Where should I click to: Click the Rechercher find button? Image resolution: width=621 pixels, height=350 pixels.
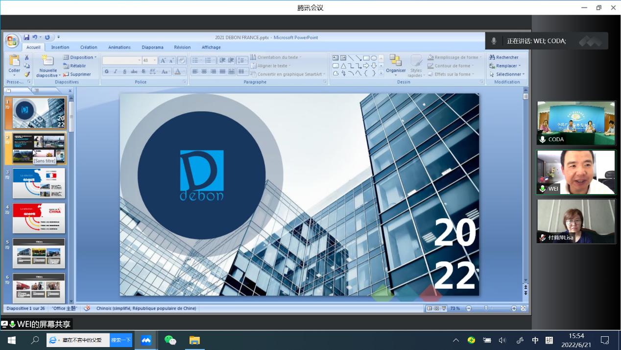(x=504, y=57)
